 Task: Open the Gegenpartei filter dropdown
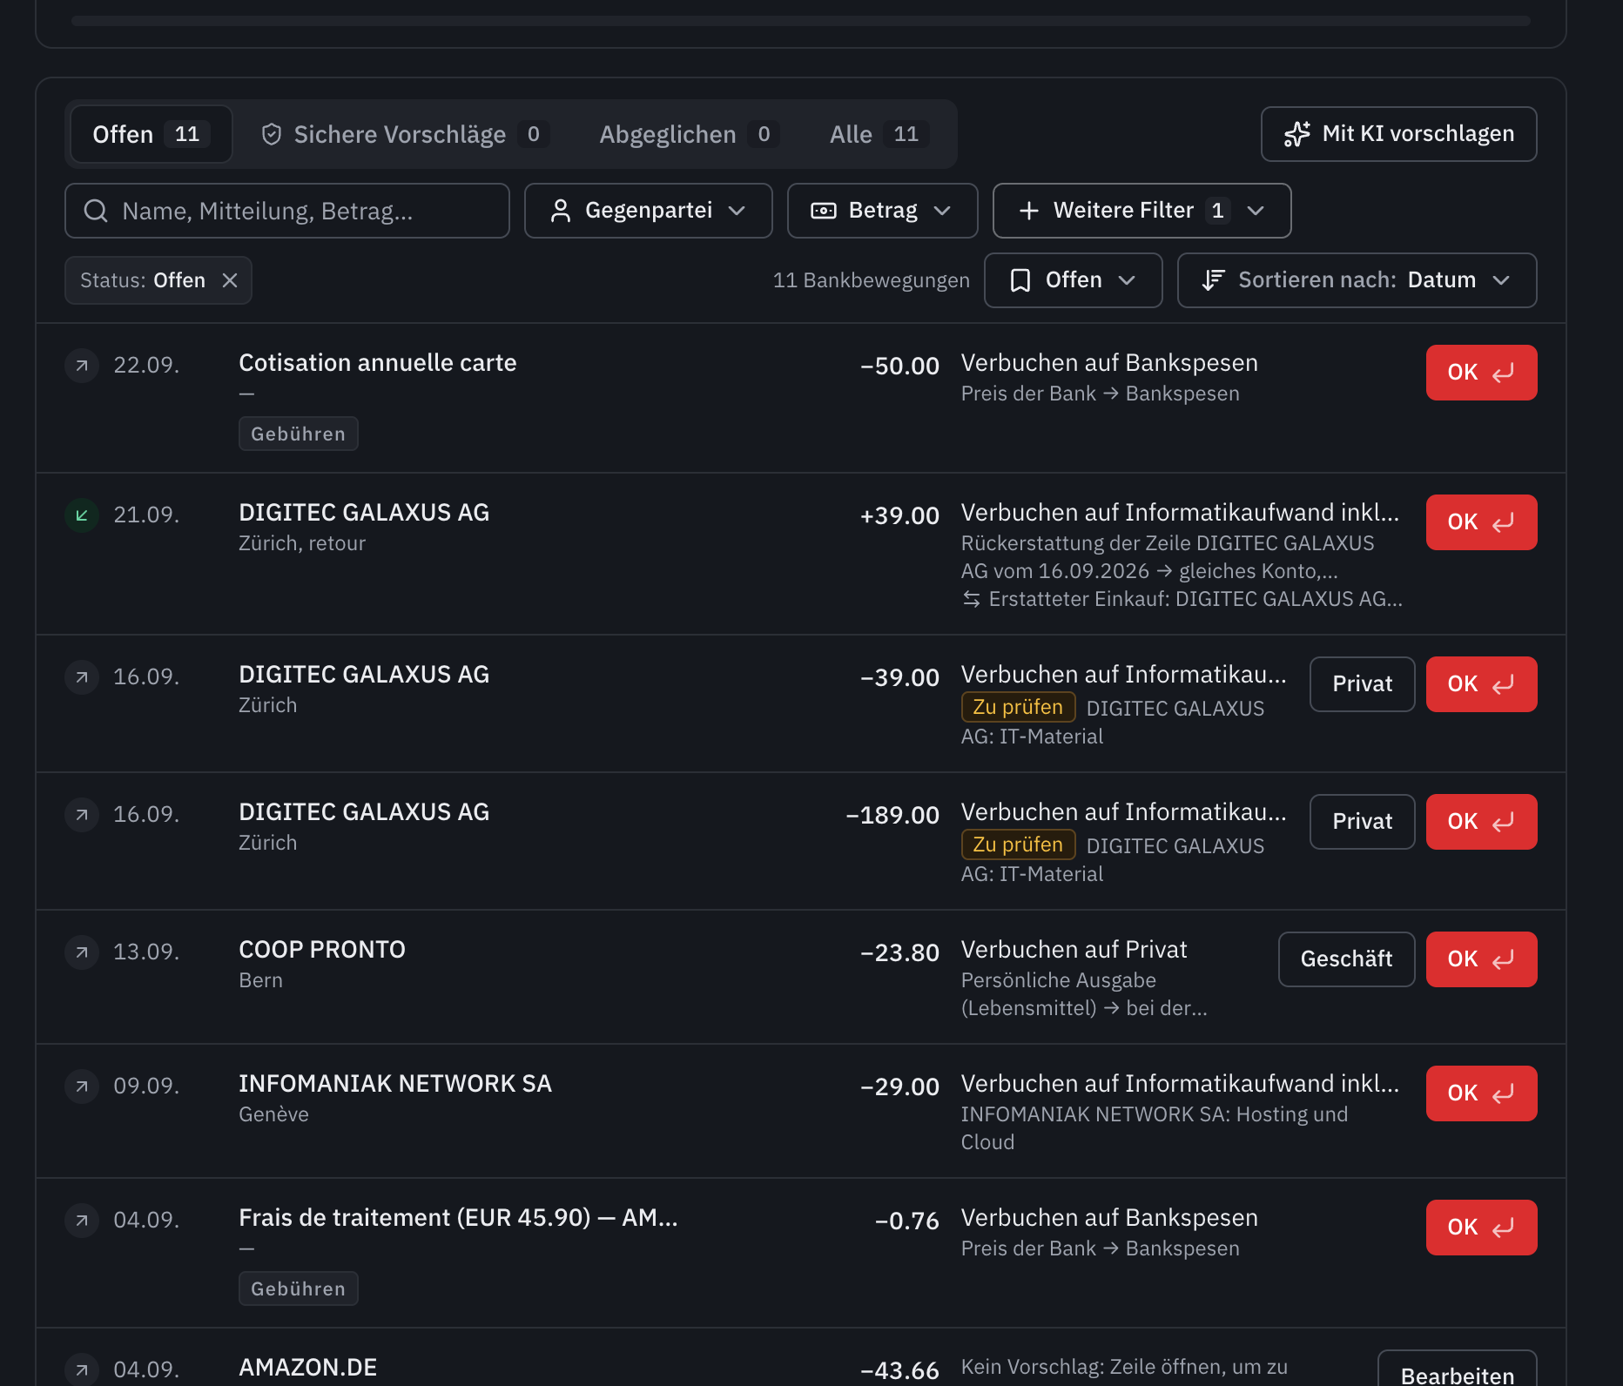[649, 211]
